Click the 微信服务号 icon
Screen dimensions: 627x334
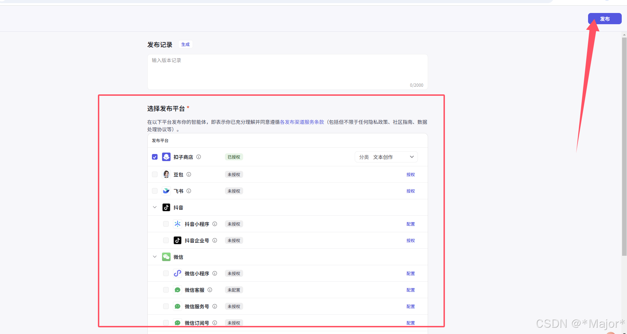coord(178,306)
